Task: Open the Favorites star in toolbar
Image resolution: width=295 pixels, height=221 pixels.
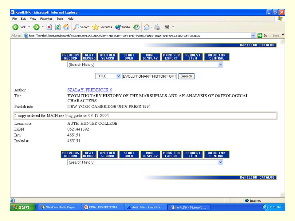Action: pos(102,27)
